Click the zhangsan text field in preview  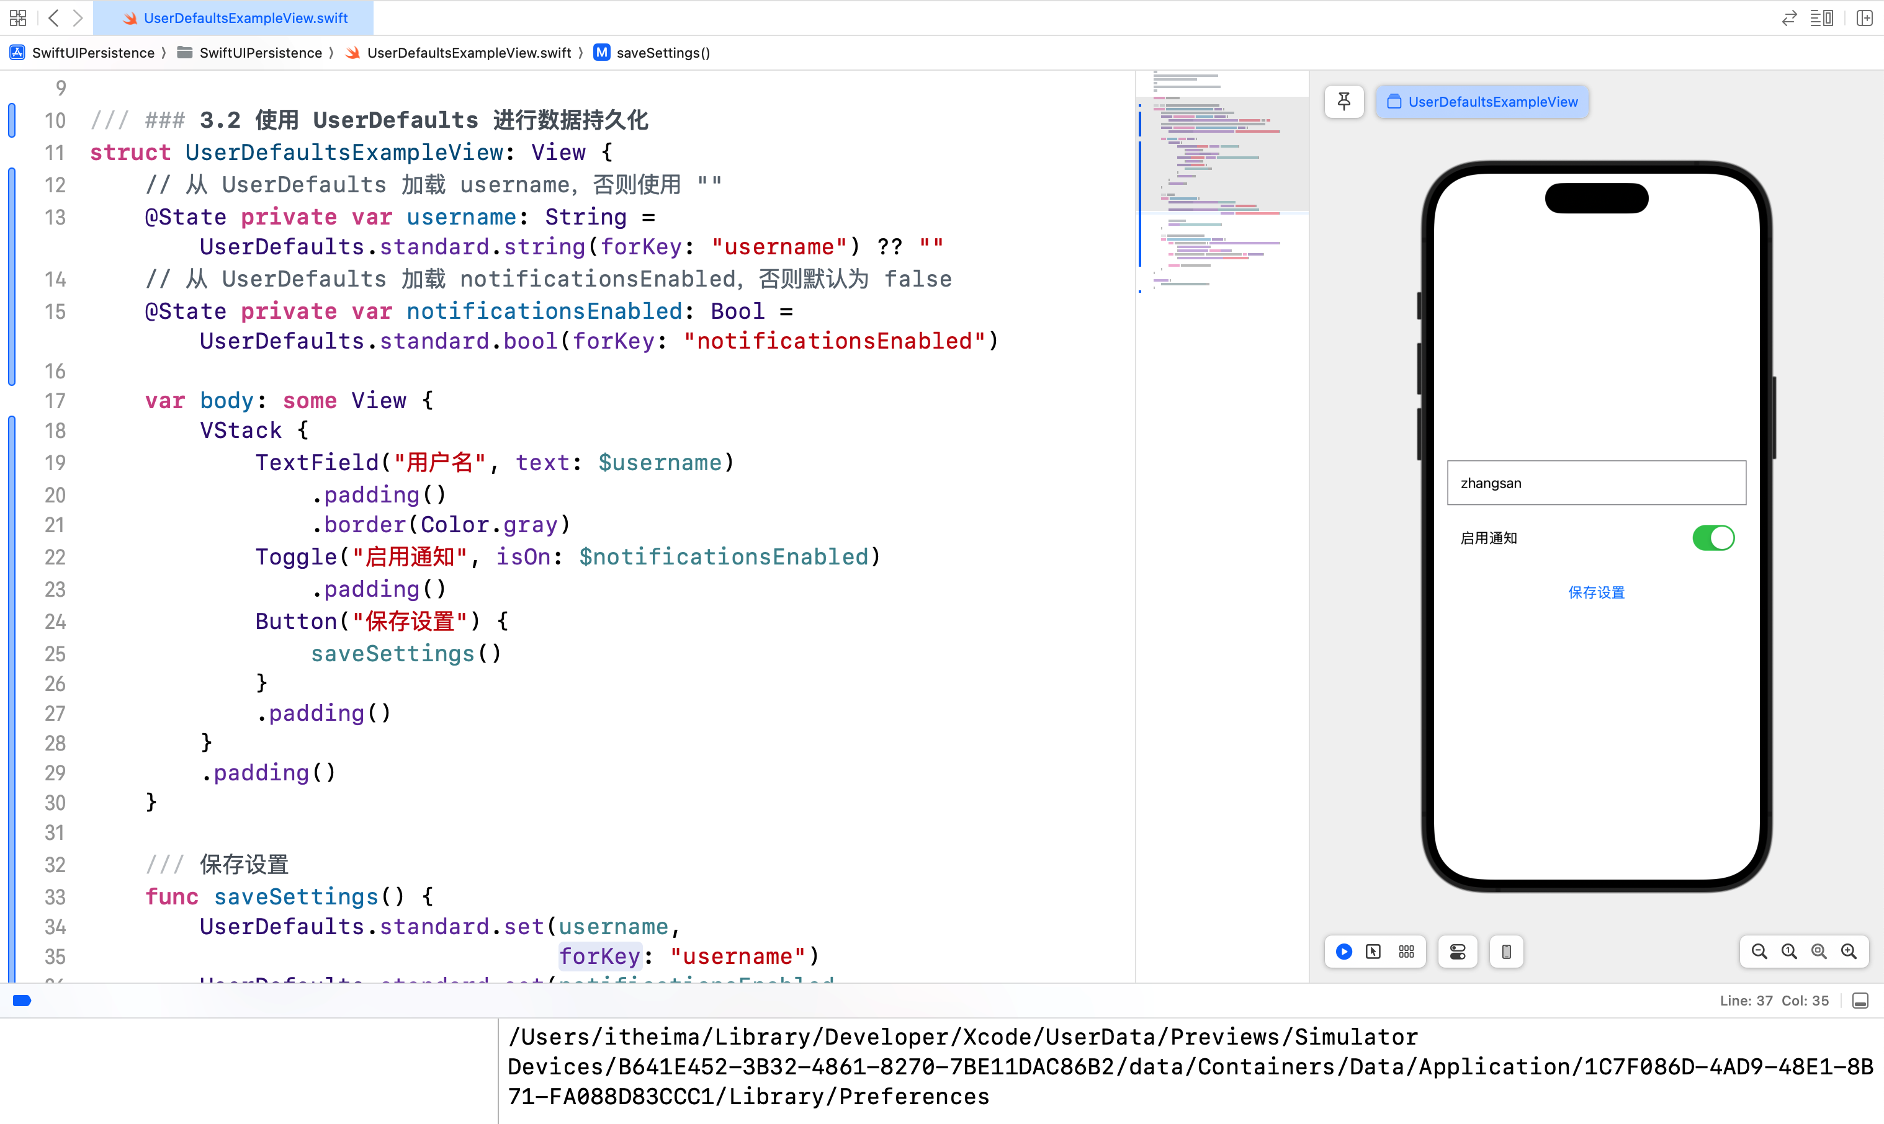(1596, 483)
